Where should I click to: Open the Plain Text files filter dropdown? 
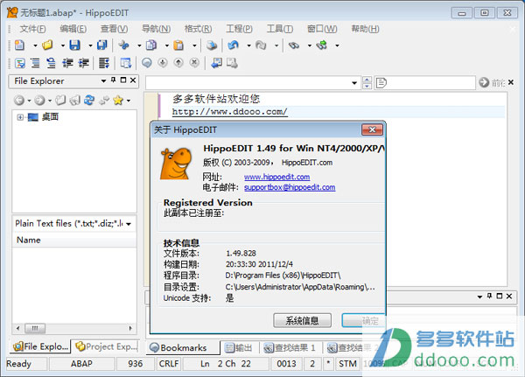click(x=129, y=224)
